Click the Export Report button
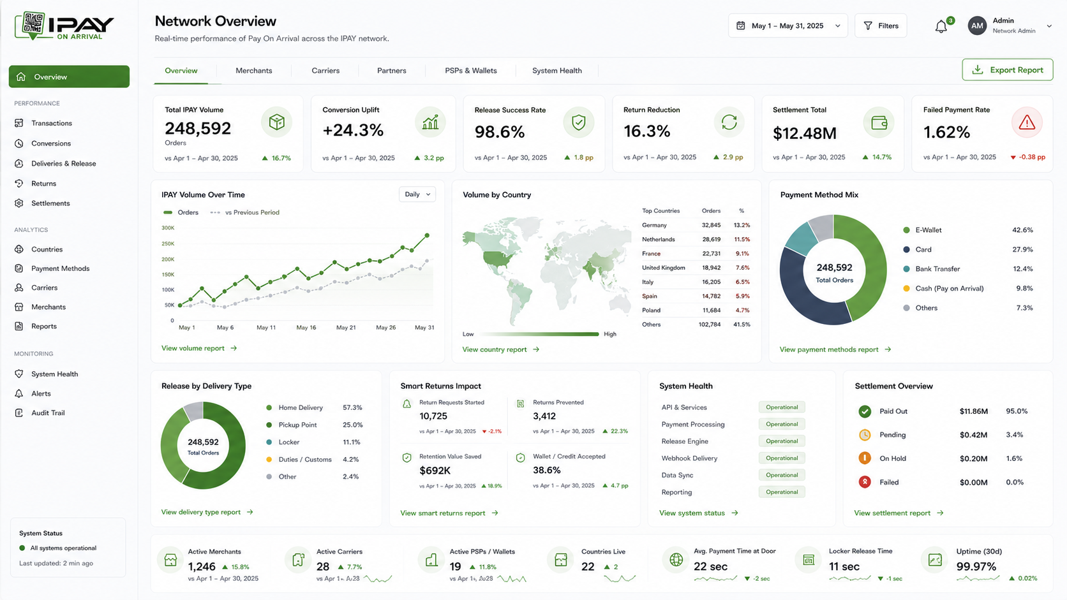Viewport: 1067px width, 600px height. pyautogui.click(x=1008, y=70)
